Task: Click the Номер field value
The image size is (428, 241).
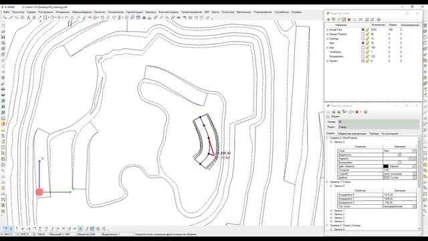Action: click(x=378, y=122)
